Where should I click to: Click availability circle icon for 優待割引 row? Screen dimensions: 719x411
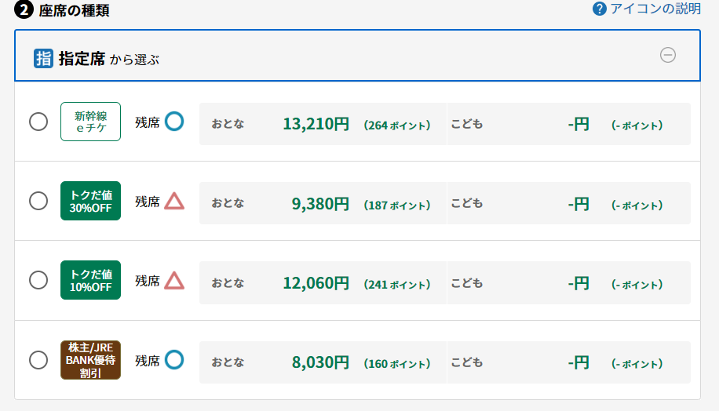(x=174, y=360)
